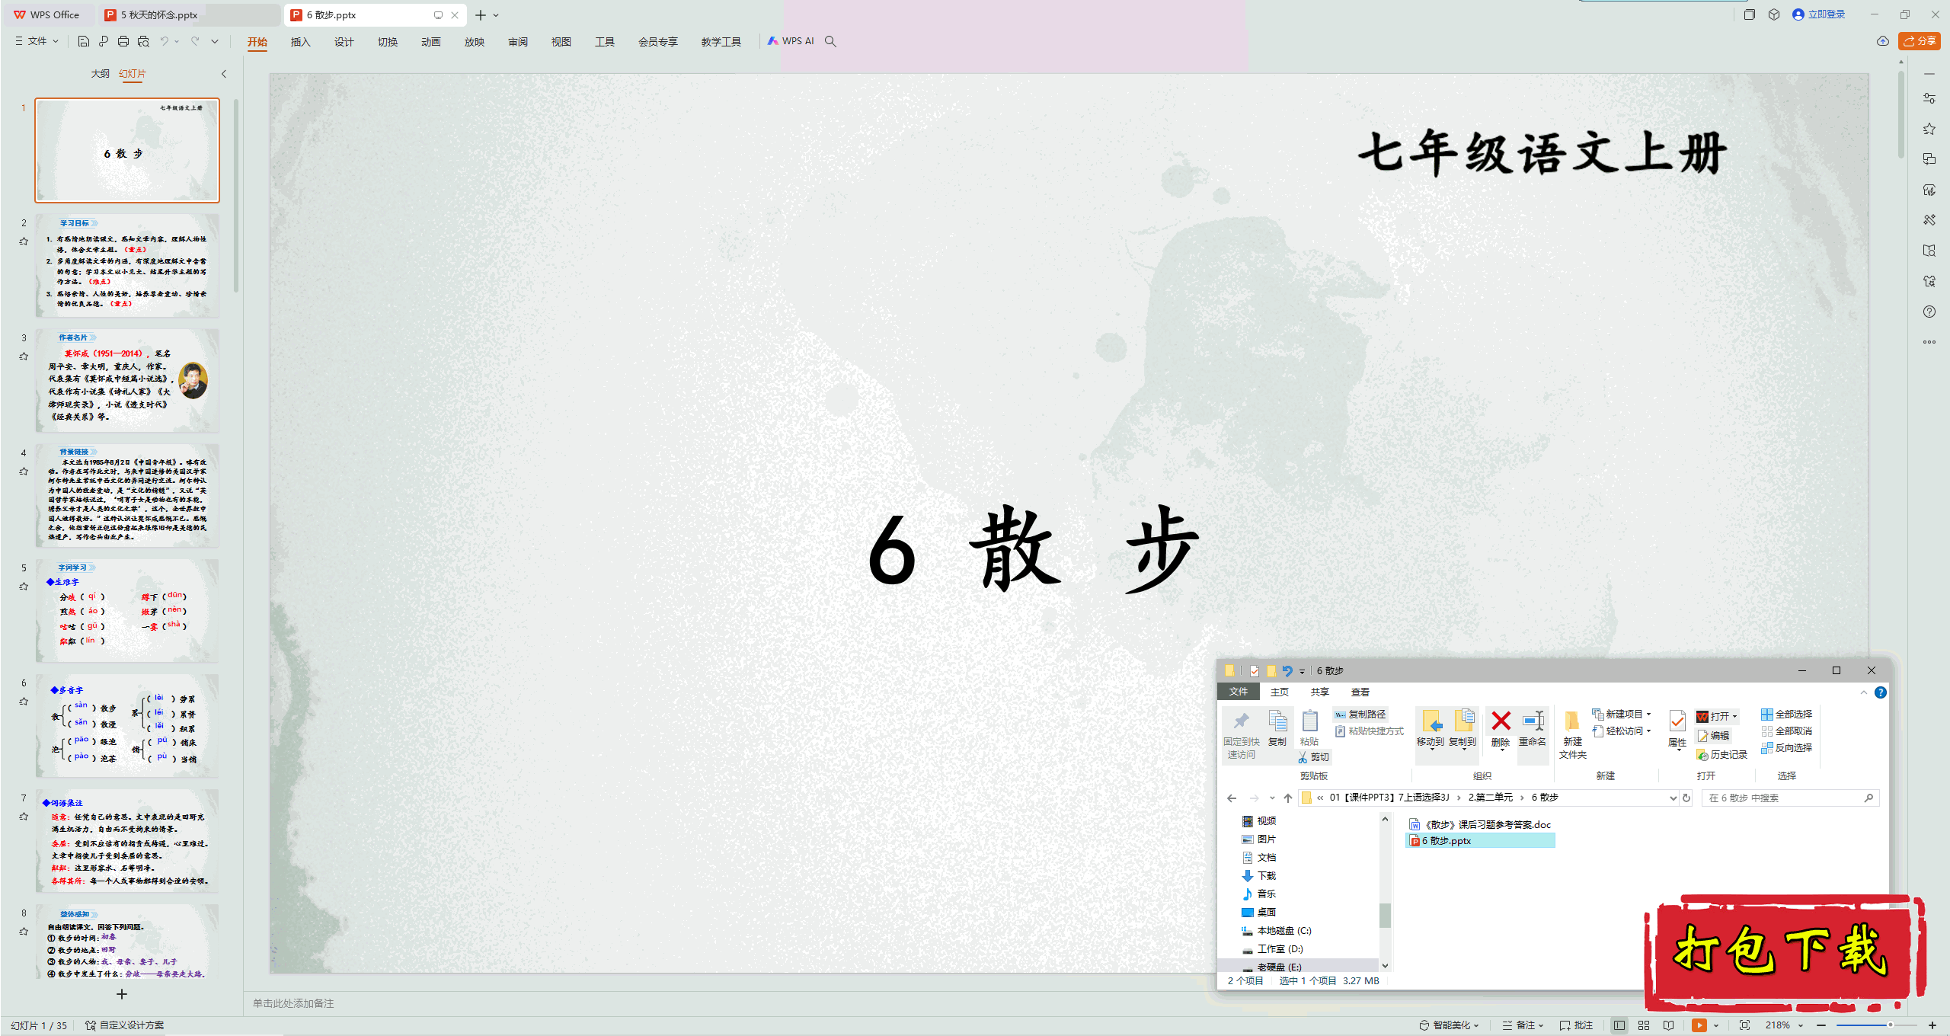Viewport: 1950px width, 1036px height.
Task: Open the 文件 menu dropdown
Action: [37, 41]
